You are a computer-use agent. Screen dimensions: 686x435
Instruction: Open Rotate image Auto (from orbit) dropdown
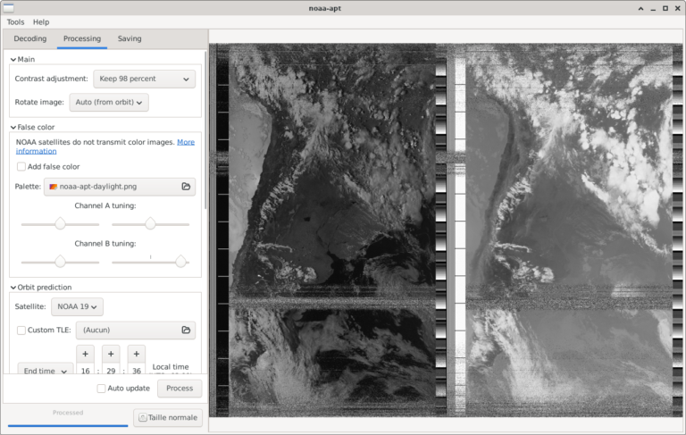coord(109,102)
